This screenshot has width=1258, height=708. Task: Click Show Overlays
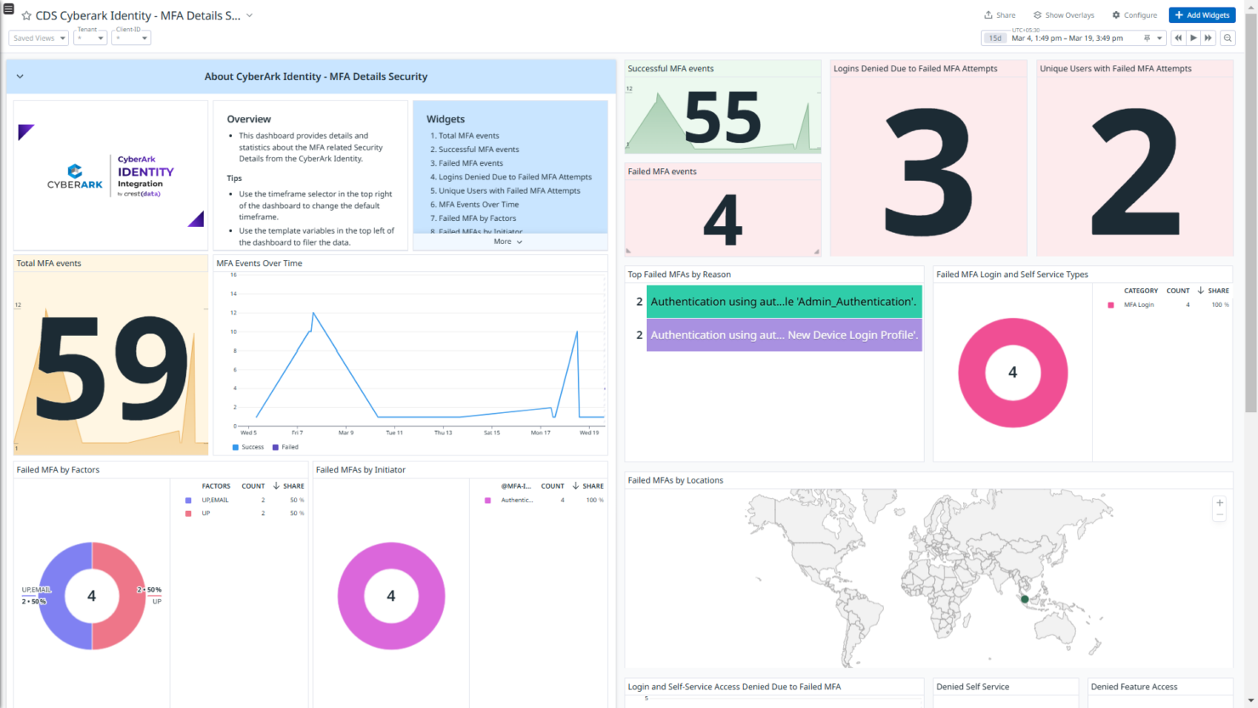pyautogui.click(x=1063, y=15)
